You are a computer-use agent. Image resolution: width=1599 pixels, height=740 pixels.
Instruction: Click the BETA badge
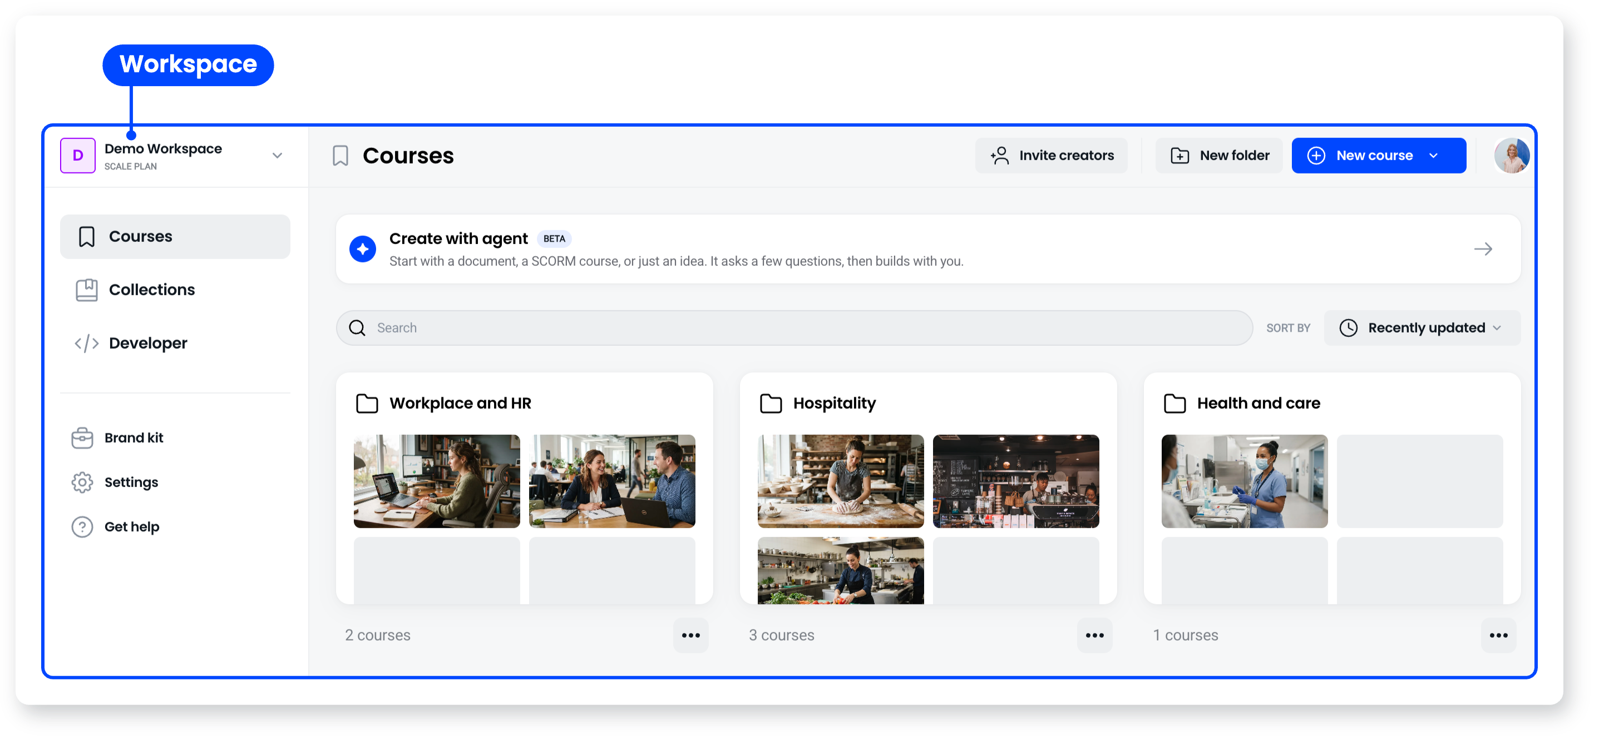pyautogui.click(x=554, y=239)
